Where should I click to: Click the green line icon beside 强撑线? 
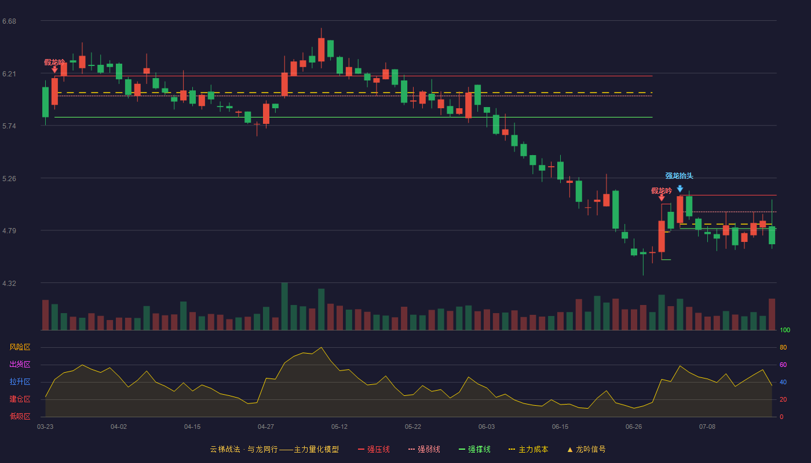coord(462,450)
